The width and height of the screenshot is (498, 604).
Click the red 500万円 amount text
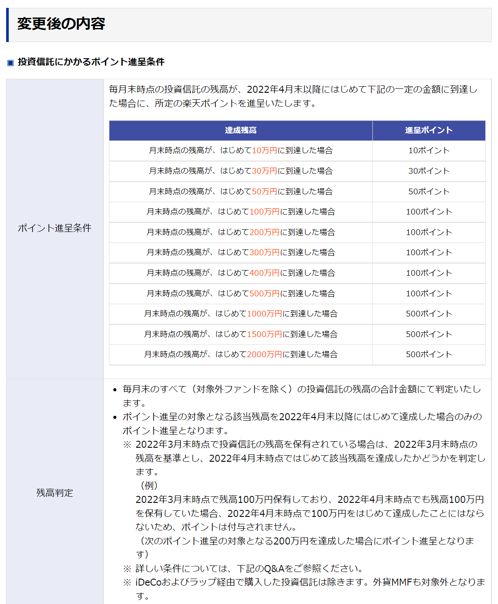pos(264,294)
